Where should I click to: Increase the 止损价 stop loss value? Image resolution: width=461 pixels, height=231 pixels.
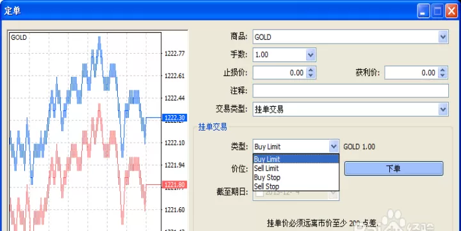click(311, 70)
